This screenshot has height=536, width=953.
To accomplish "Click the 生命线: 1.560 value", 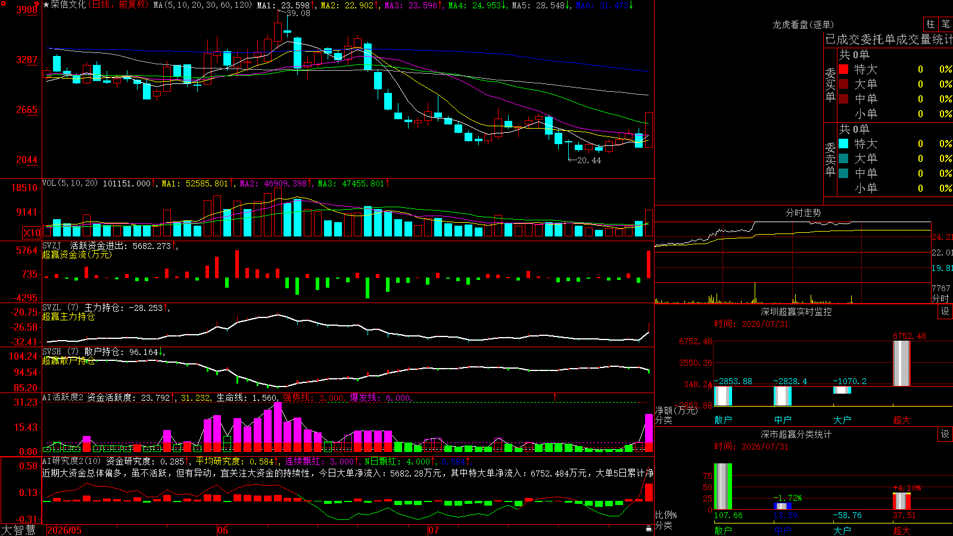I will click(x=247, y=398).
